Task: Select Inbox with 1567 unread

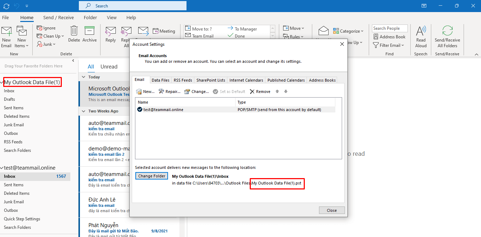Action: coord(35,176)
